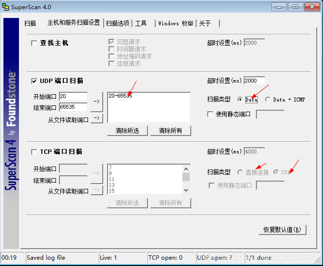Minimize the SuperScan 4.0 window
The image size is (323, 266).
(279, 7)
